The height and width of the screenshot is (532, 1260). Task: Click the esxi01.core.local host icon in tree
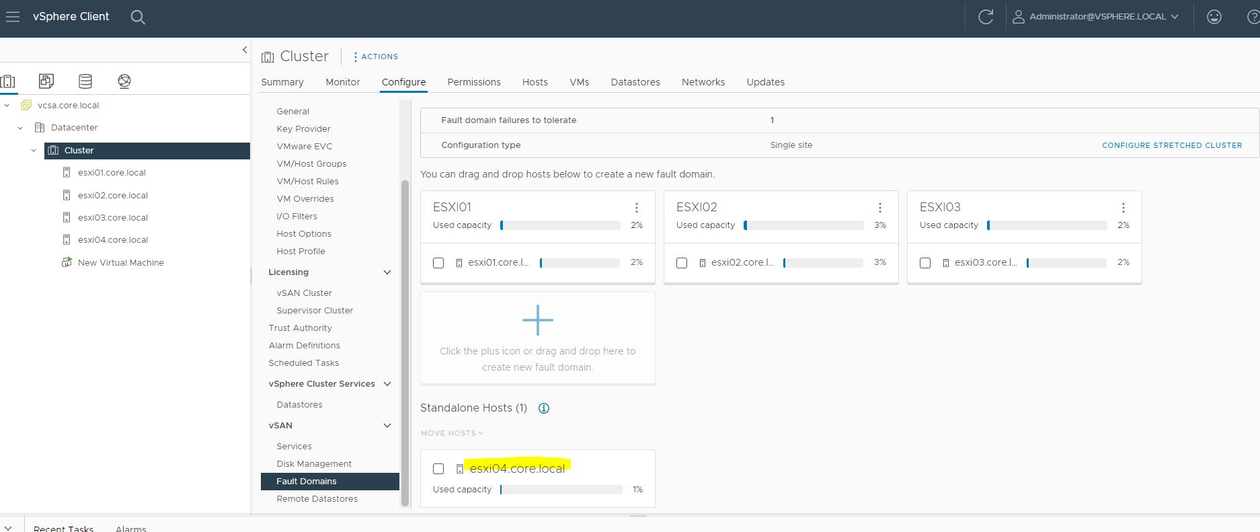pos(67,173)
